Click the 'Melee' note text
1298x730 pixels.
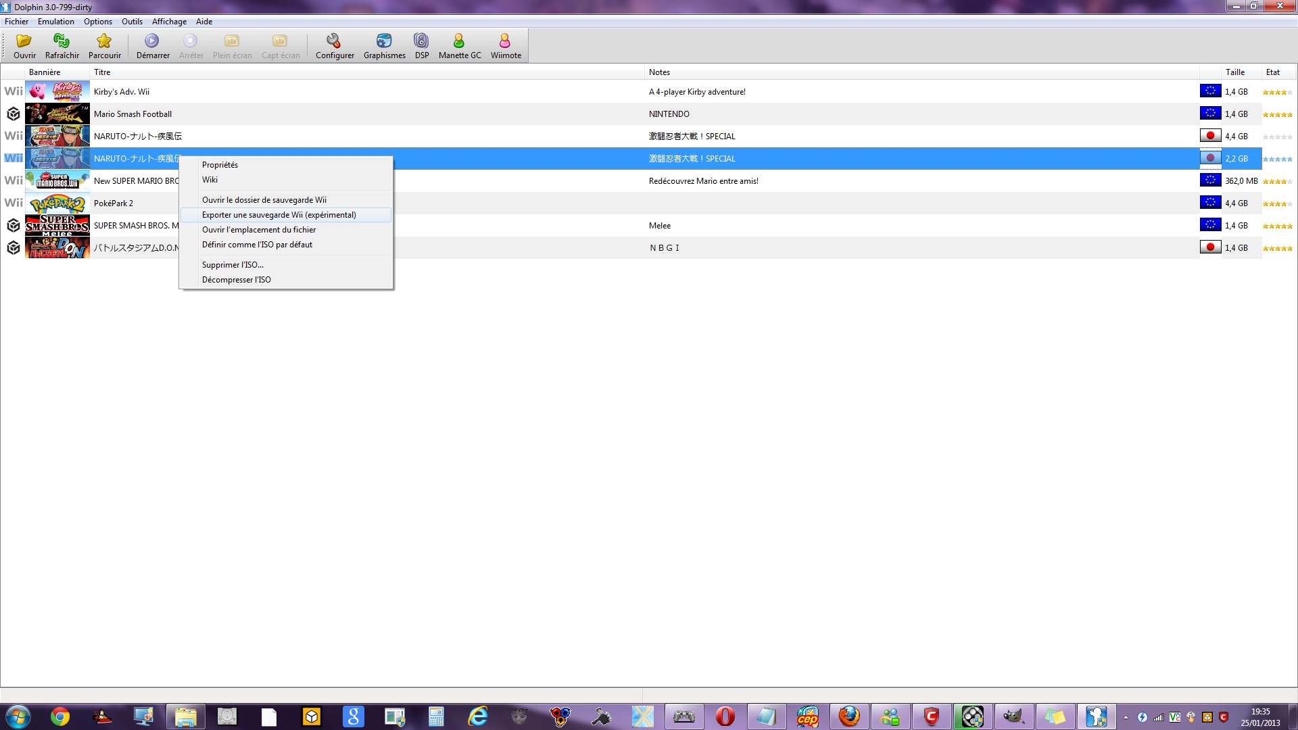point(660,226)
